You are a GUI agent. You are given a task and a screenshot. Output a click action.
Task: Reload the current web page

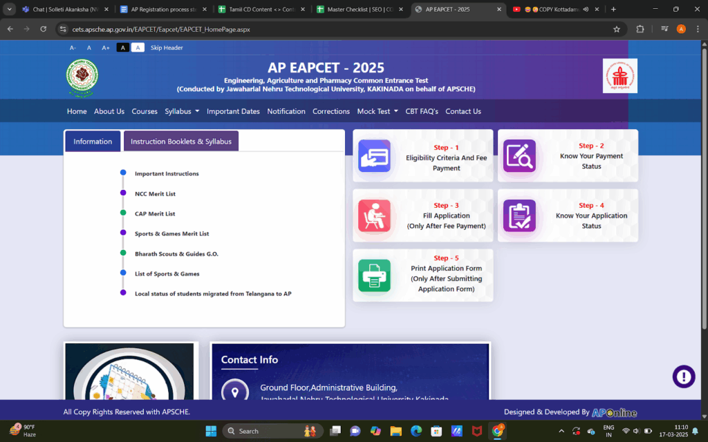click(x=44, y=29)
